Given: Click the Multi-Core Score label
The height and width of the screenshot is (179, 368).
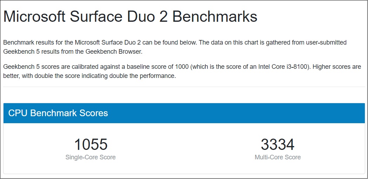Looking at the screenshot, I should point(278,157).
